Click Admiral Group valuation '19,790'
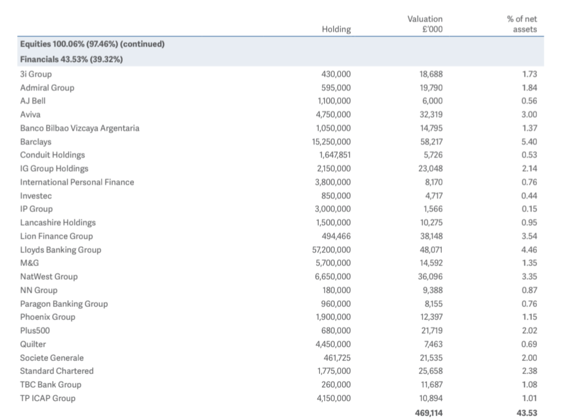Image resolution: width=566 pixels, height=419 pixels. tap(431, 88)
